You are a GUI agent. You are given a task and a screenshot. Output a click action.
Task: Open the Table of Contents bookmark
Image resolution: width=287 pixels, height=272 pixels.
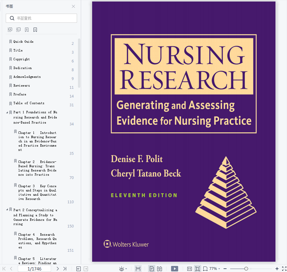tap(29, 103)
